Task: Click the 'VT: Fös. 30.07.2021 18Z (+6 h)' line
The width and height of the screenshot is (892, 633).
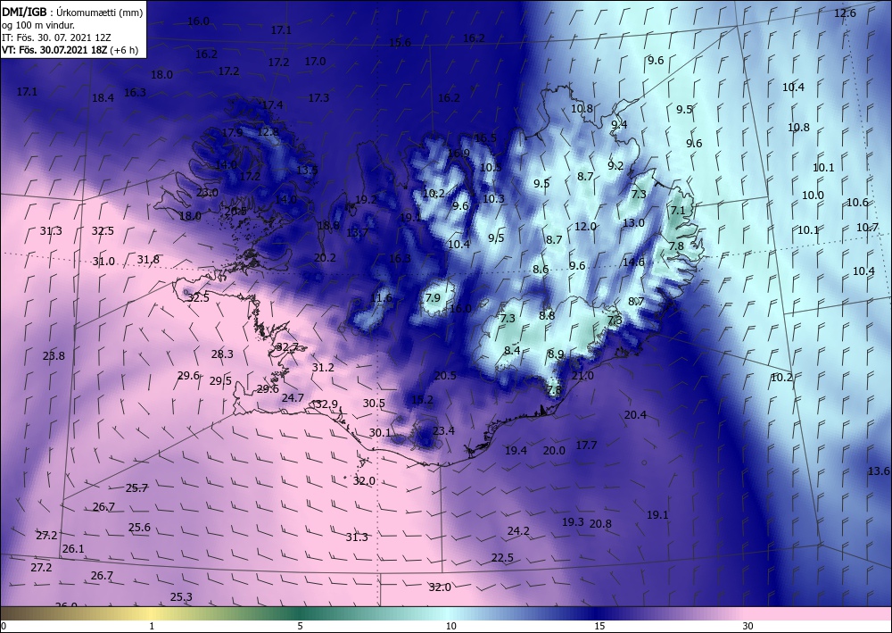Action: [70, 49]
